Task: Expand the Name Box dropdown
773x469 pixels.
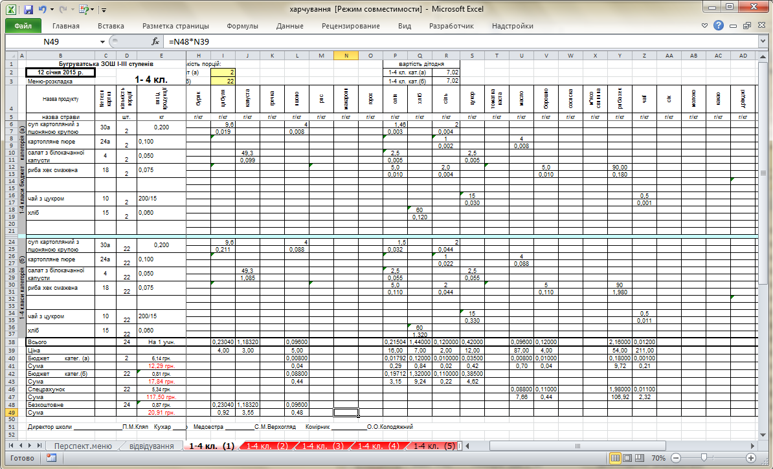Action: 102,42
